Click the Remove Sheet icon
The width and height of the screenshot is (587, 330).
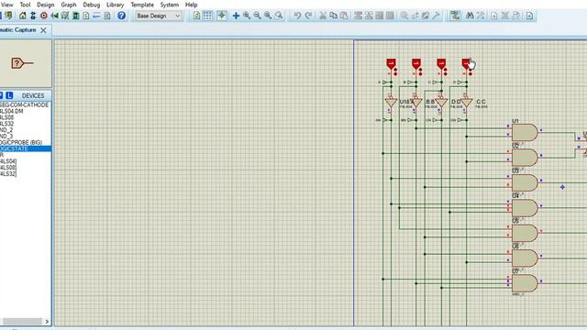pos(505,16)
